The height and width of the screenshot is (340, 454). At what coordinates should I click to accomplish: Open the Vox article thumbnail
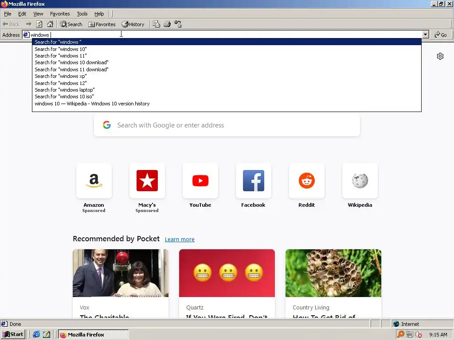[x=121, y=273]
